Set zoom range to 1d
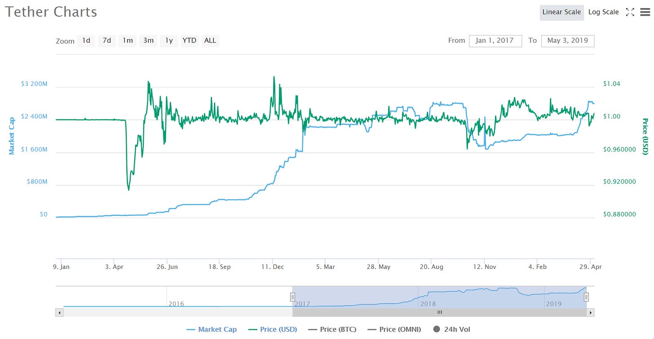Viewport: 654px width, 339px height. (86, 40)
